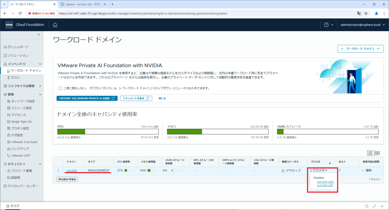Check the 二度と表示しない checkbox
Screen dimensions: 389x210
pyautogui.click(x=60, y=88)
